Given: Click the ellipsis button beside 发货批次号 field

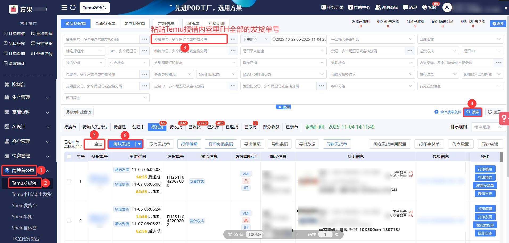Looking at the screenshot, I should [x=321, y=86].
